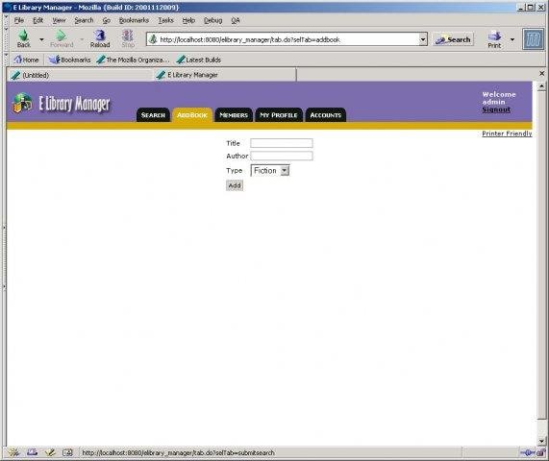Image resolution: width=549 pixels, height=461 pixels.
Task: Click the E Library Manager globe logo
Action: (x=22, y=103)
